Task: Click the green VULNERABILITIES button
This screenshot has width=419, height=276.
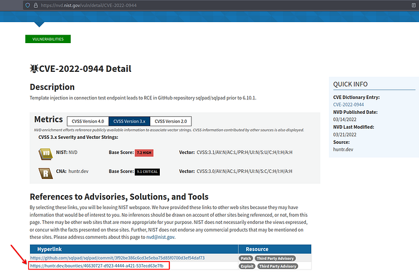Action: pyautogui.click(x=48, y=39)
